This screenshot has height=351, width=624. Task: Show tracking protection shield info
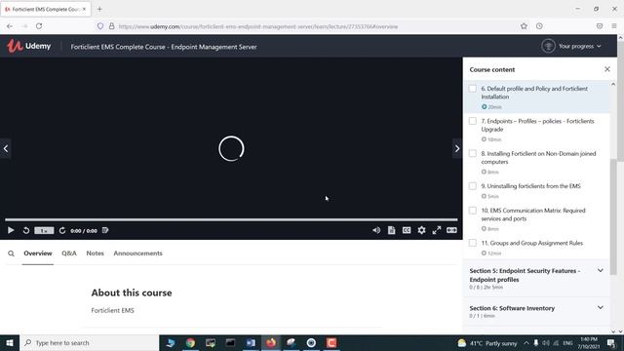(x=100, y=26)
